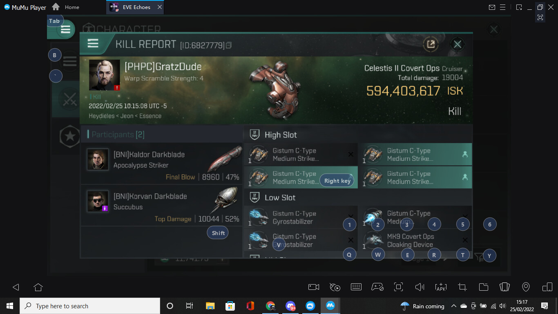This screenshot has height=314, width=558.
Task: Copy the kill report ID
Action: point(229,45)
